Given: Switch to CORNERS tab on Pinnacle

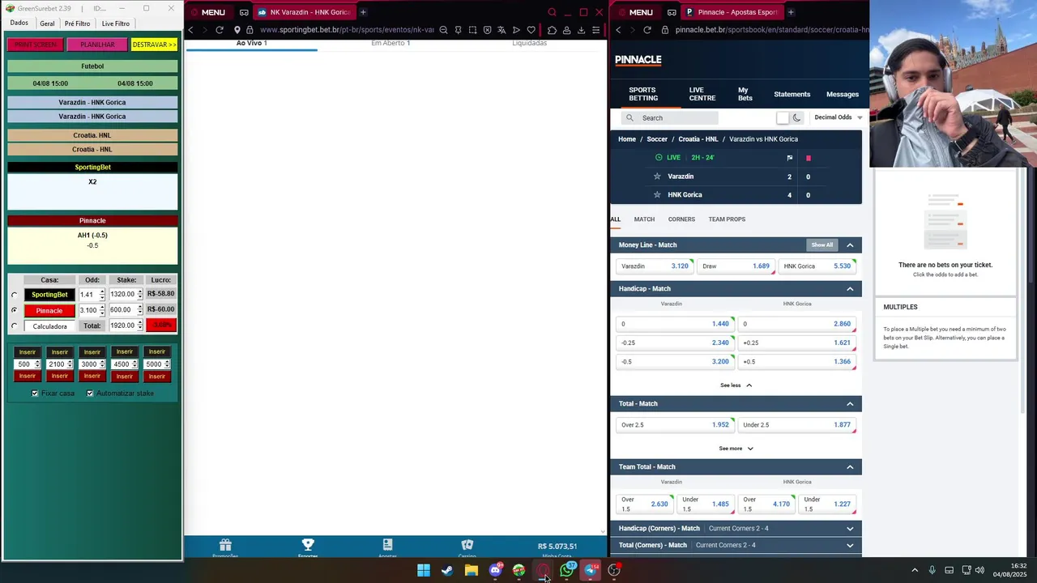Looking at the screenshot, I should (681, 219).
